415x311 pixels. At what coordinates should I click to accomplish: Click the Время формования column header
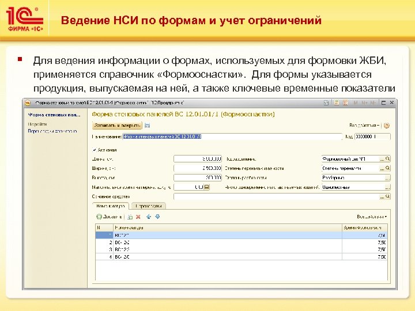[x=364, y=227]
